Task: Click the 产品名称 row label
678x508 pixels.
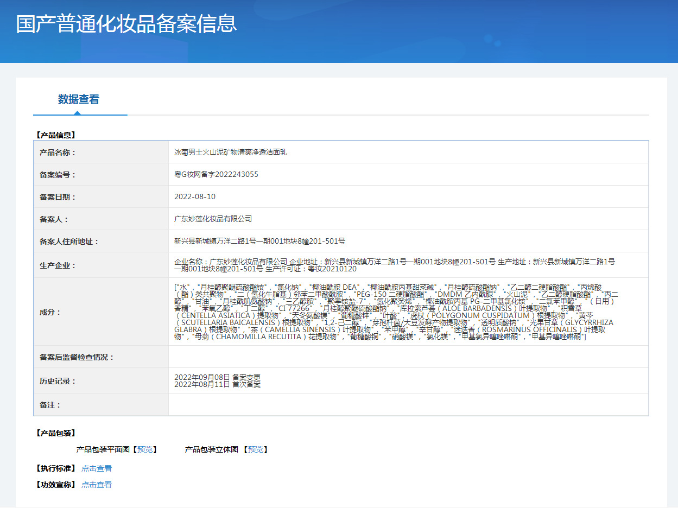Action: click(58, 153)
